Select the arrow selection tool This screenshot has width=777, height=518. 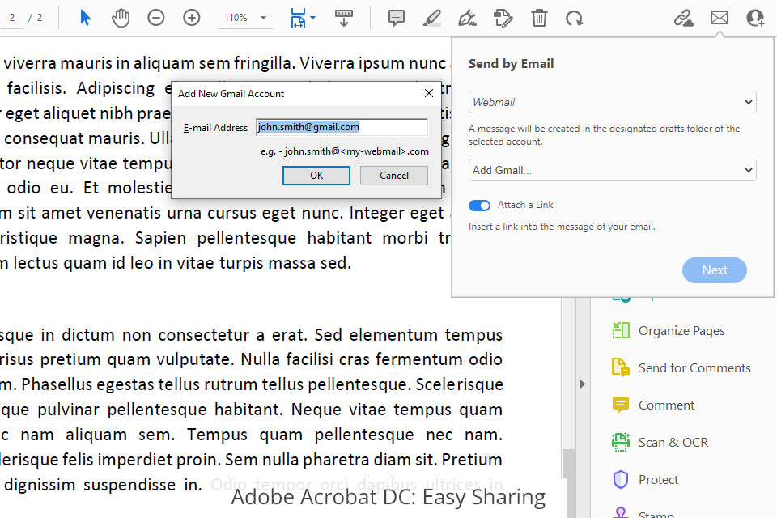click(x=86, y=18)
